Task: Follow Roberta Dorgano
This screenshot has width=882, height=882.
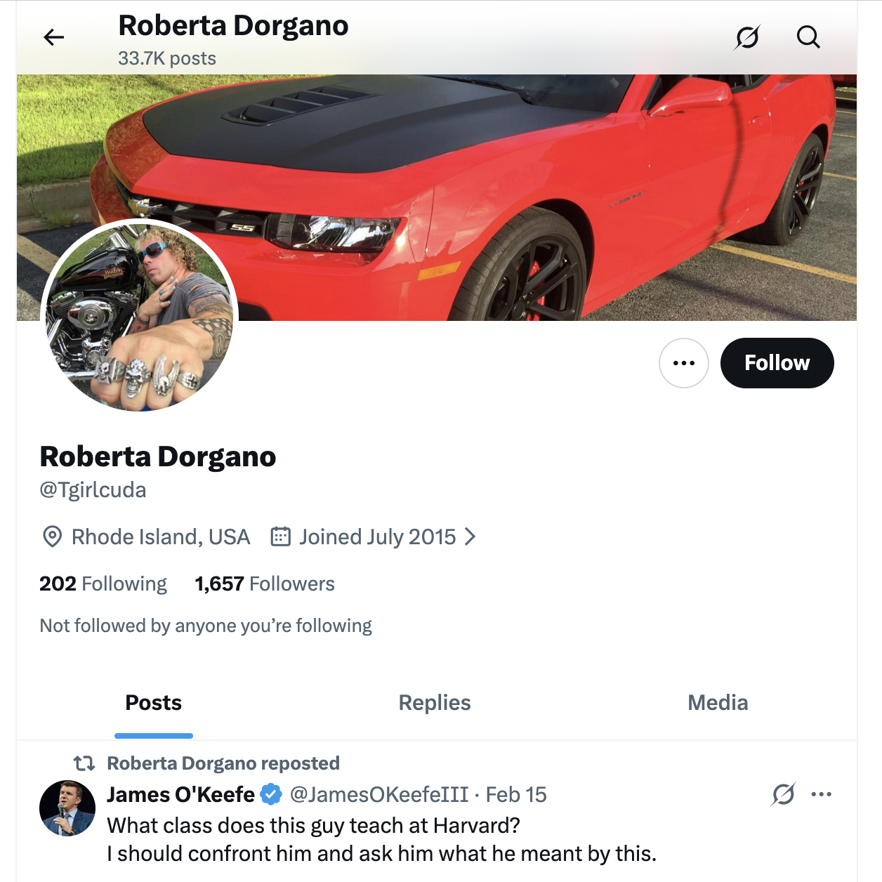Action: coord(777,363)
